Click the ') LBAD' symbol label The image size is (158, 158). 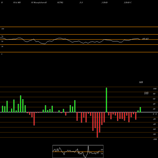tap(104, 3)
